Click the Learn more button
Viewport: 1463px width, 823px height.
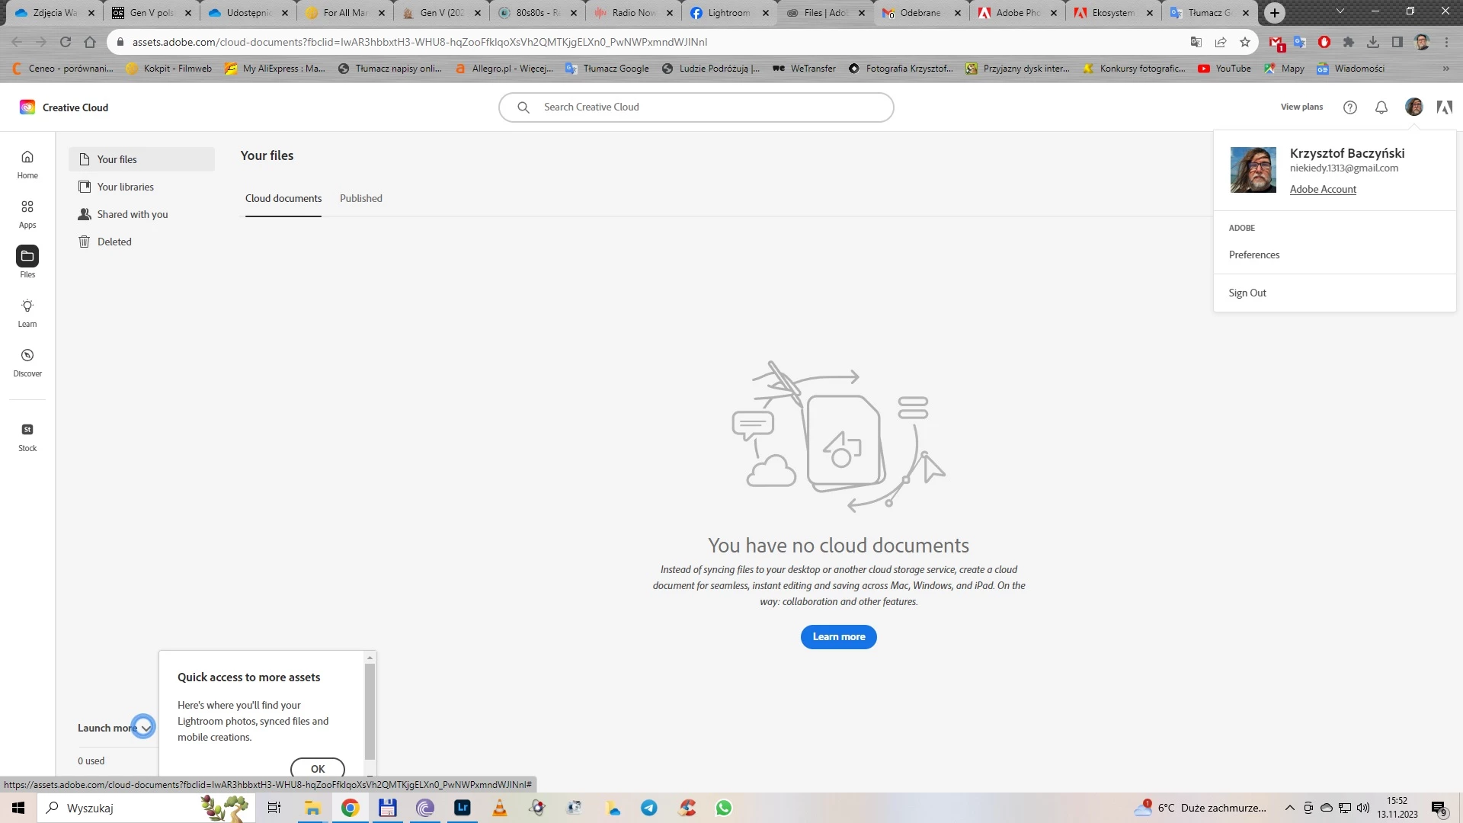coord(838,637)
